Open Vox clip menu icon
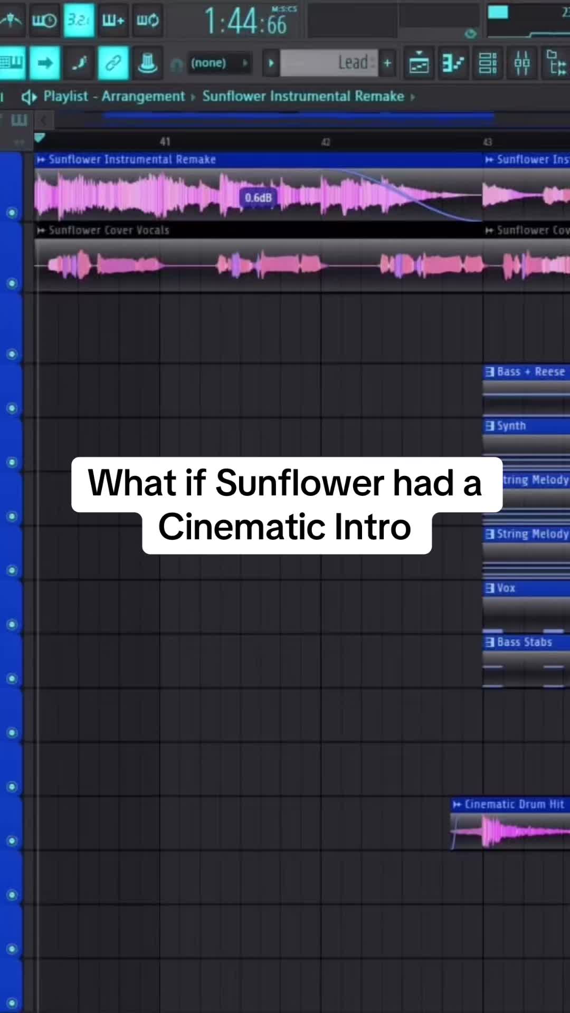 click(490, 588)
